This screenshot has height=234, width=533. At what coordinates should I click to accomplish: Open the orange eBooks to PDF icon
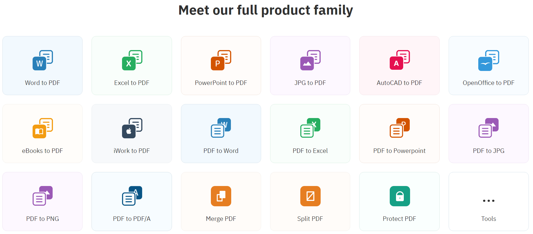click(x=42, y=128)
